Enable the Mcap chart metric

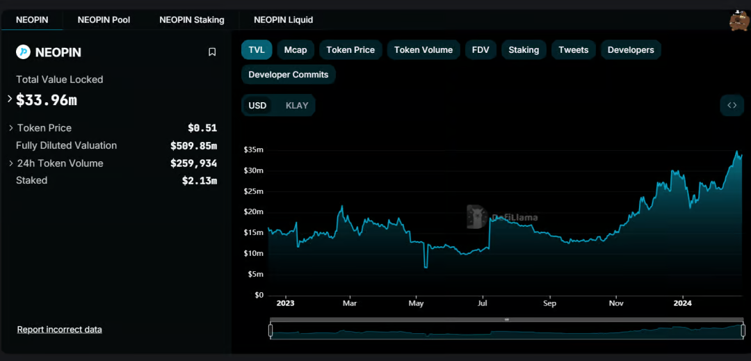click(x=296, y=50)
